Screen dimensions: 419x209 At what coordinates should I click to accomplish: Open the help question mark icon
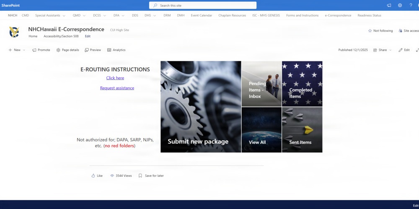tap(411, 5)
